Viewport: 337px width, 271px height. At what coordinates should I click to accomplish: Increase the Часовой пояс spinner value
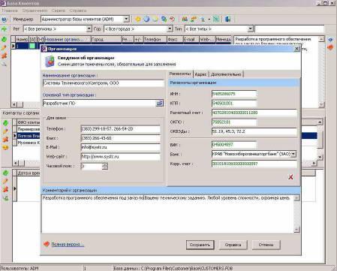pos(105,164)
